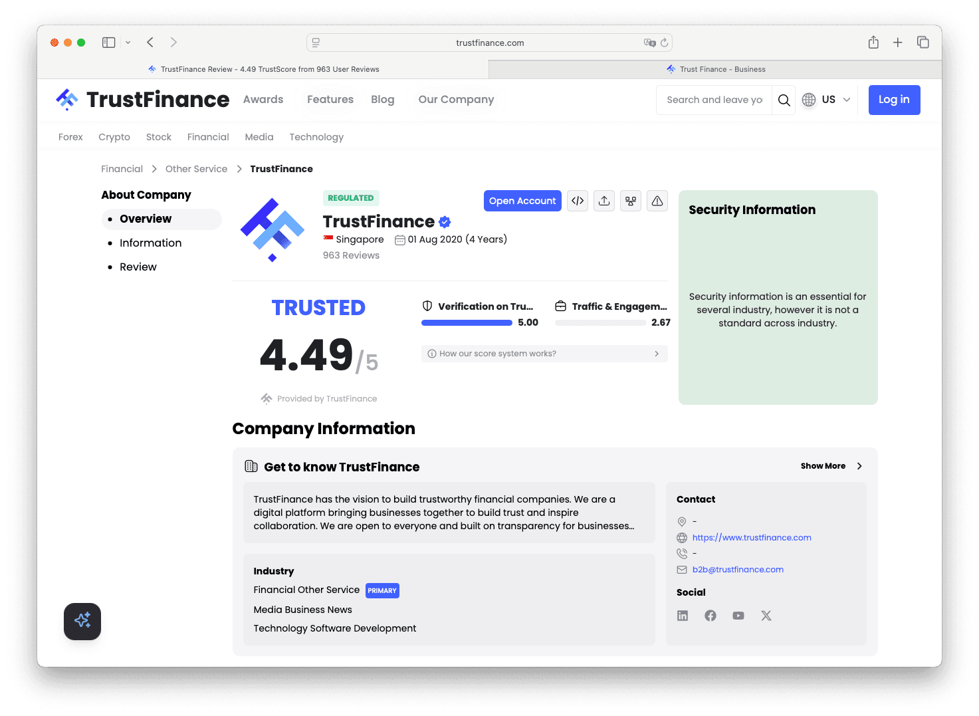Click the Verification score progress bar
This screenshot has height=716, width=979.
[x=467, y=323]
